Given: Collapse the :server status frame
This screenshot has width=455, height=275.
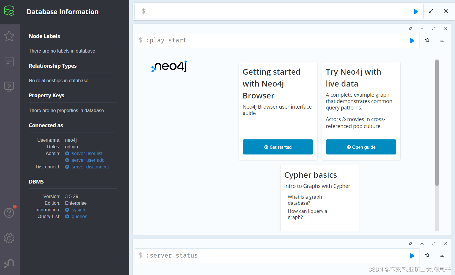Looking at the screenshot, I should pyautogui.click(x=422, y=244).
